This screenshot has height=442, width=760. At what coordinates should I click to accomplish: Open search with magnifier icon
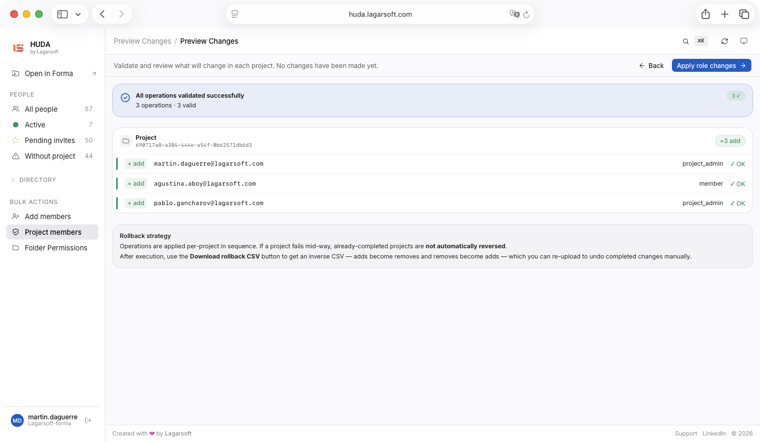tap(686, 42)
